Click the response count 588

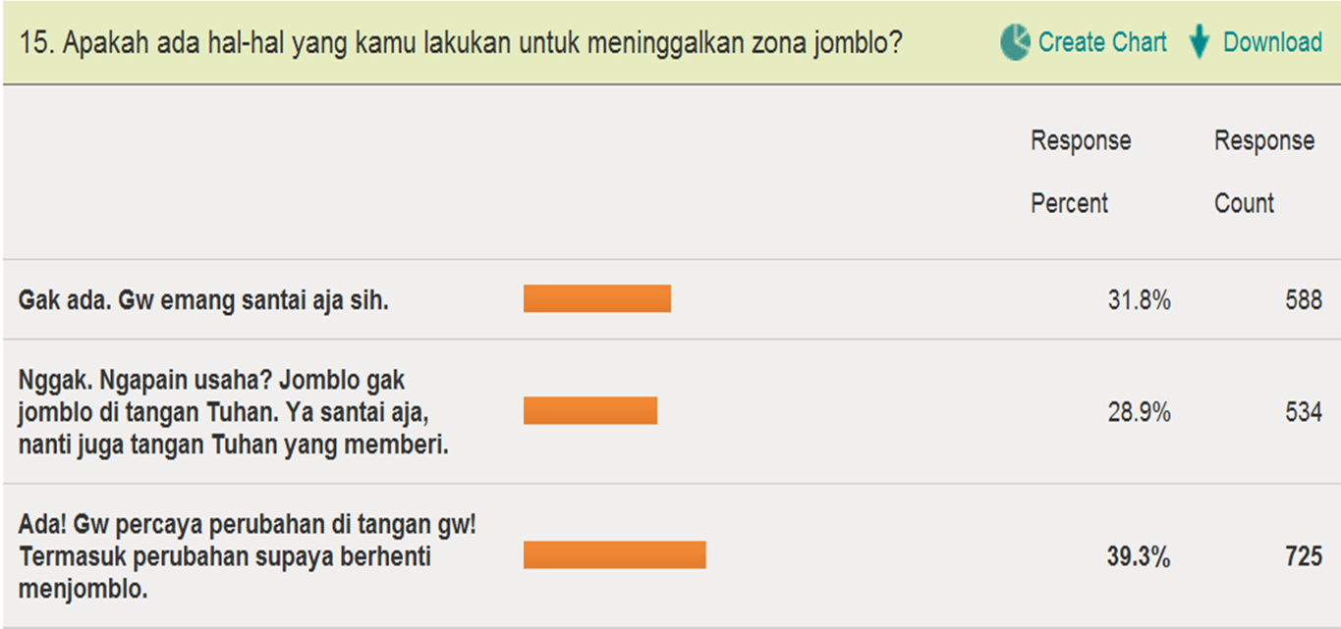(1303, 300)
